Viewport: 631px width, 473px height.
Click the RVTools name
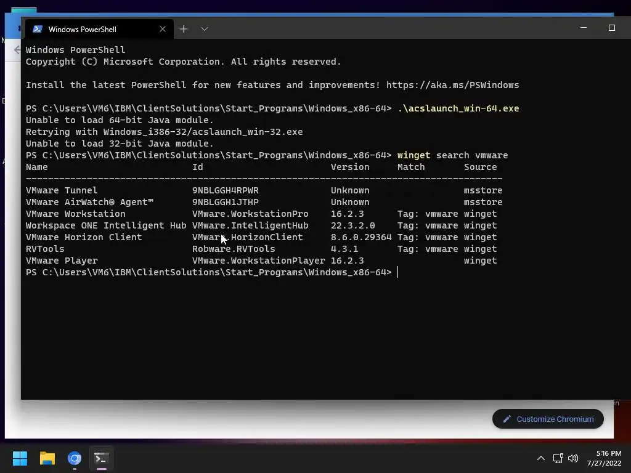pos(45,249)
